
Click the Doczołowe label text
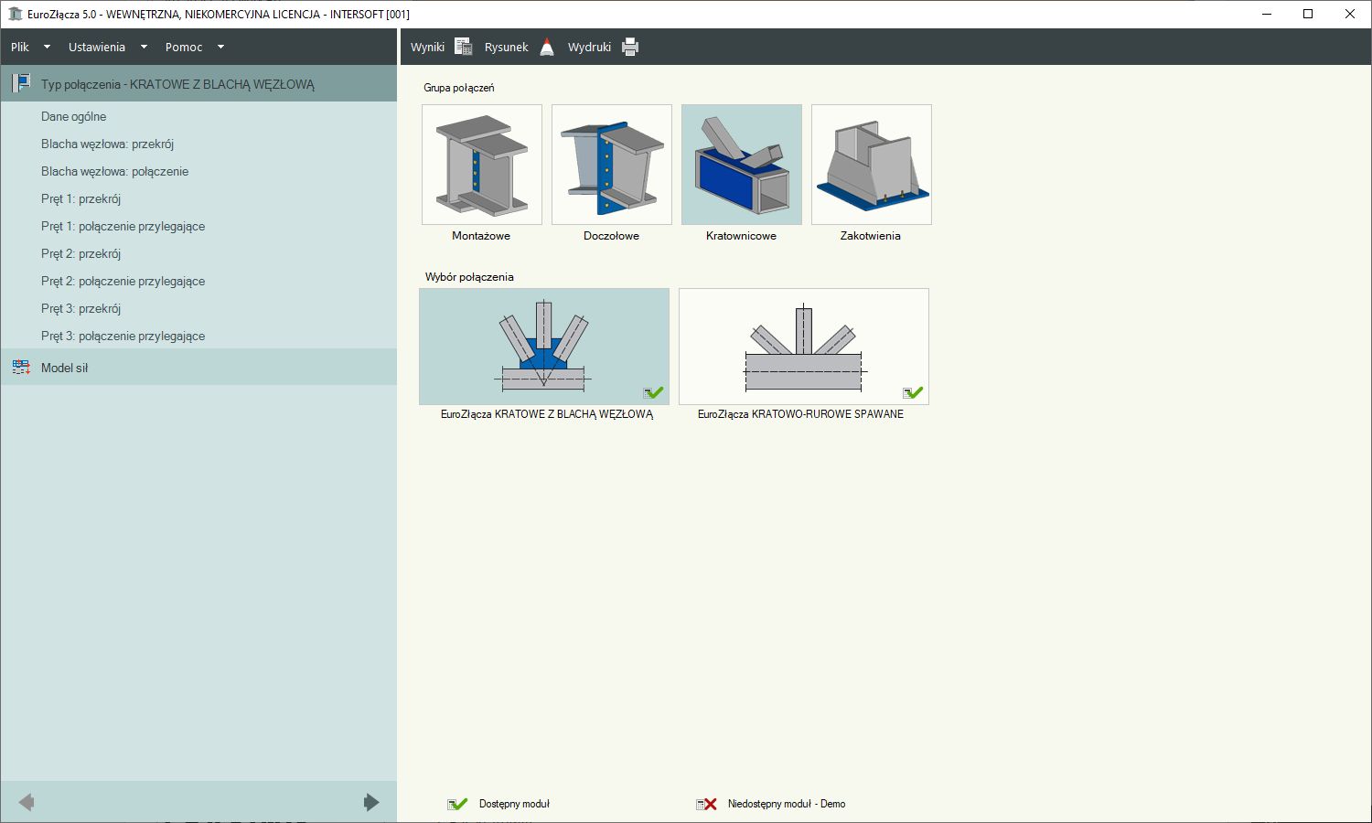[x=611, y=235]
